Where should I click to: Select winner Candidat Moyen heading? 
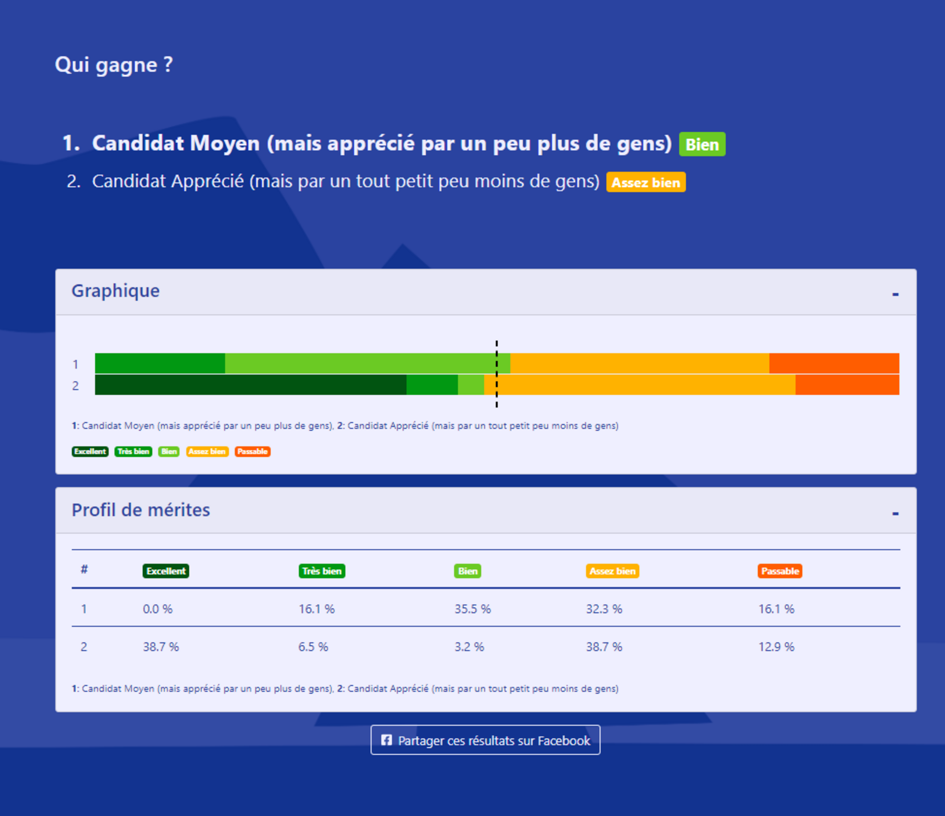click(x=382, y=144)
